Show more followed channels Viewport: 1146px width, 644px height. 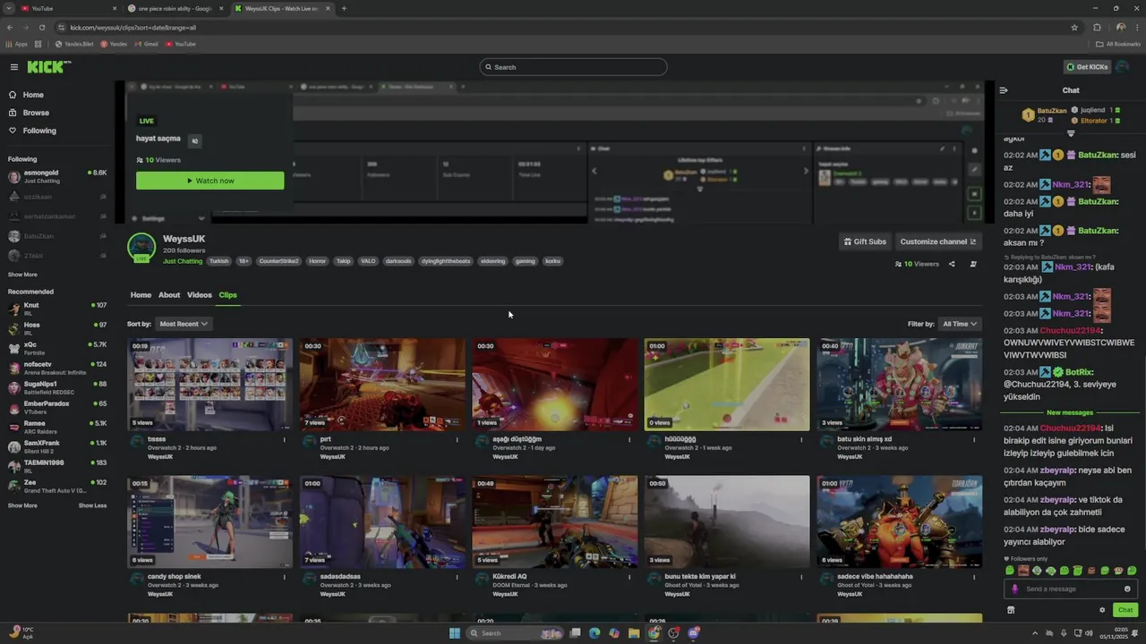coord(22,275)
